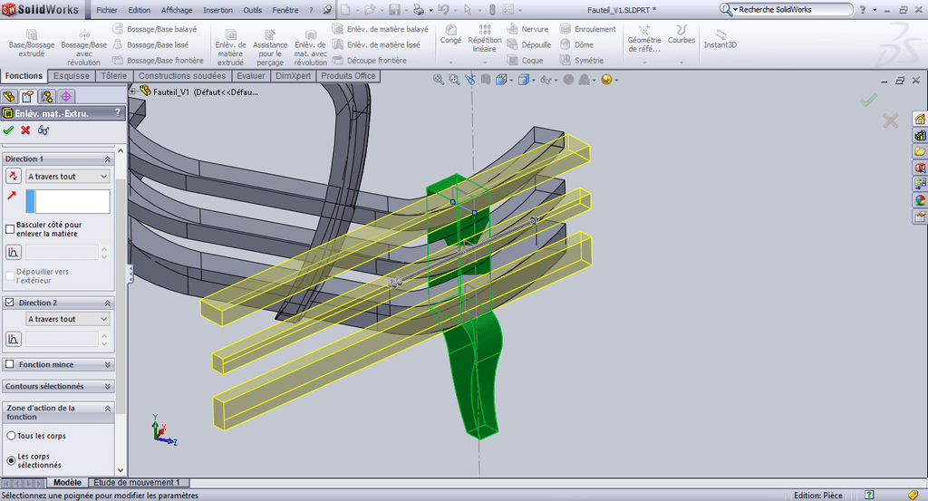
Task: Open the Fichier menu
Action: coord(107,10)
